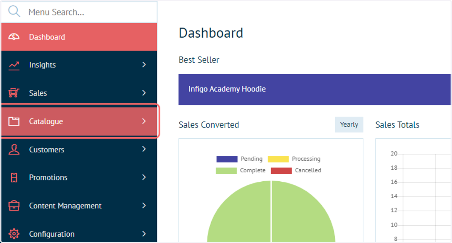Click the magnifier search icon
Image resolution: width=452 pixels, height=243 pixels.
pyautogui.click(x=14, y=12)
